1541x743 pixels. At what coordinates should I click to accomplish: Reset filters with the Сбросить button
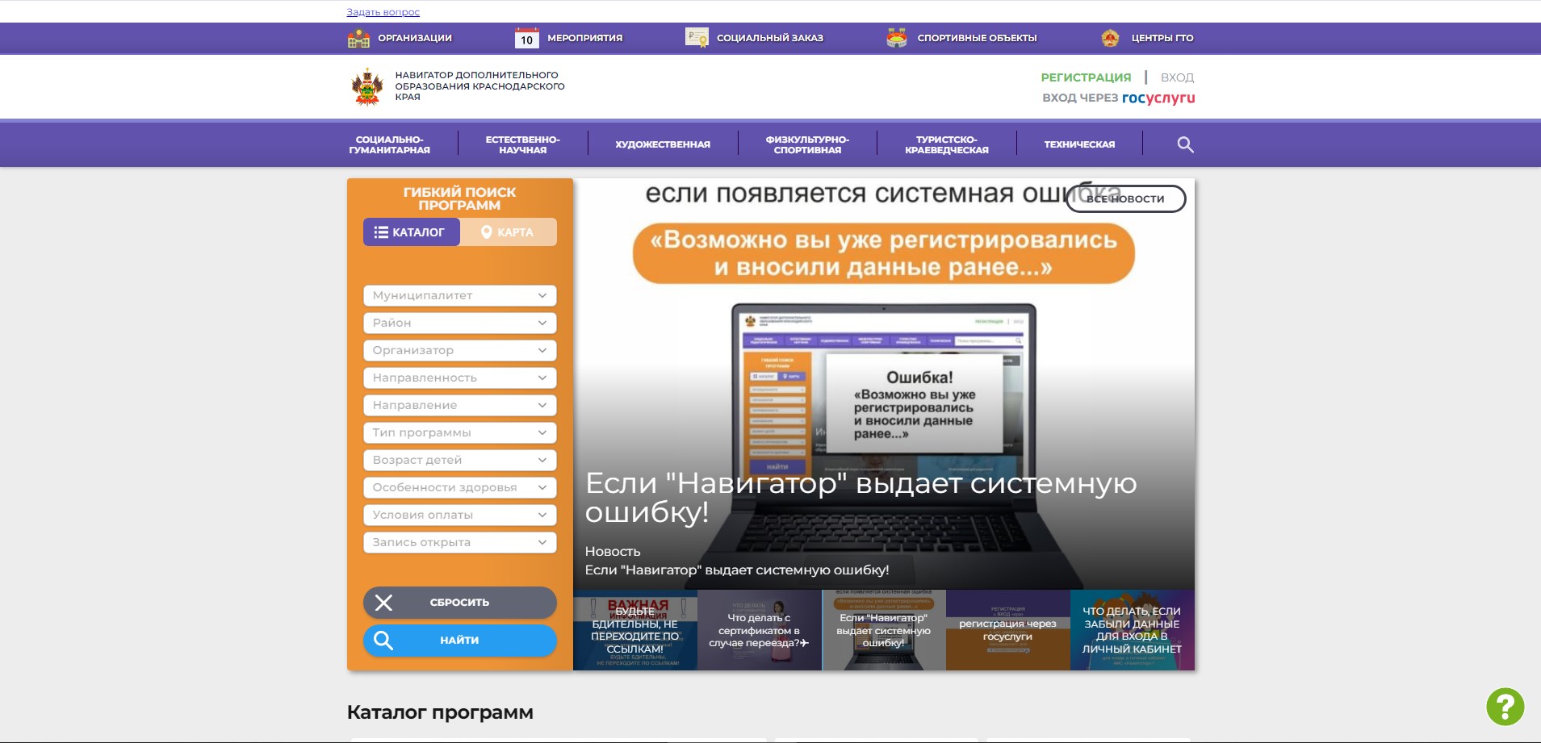(460, 603)
